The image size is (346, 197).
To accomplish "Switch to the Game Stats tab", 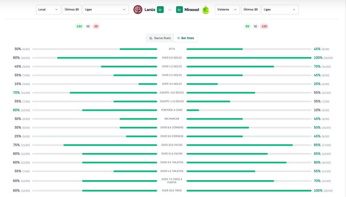I will pos(160,38).
